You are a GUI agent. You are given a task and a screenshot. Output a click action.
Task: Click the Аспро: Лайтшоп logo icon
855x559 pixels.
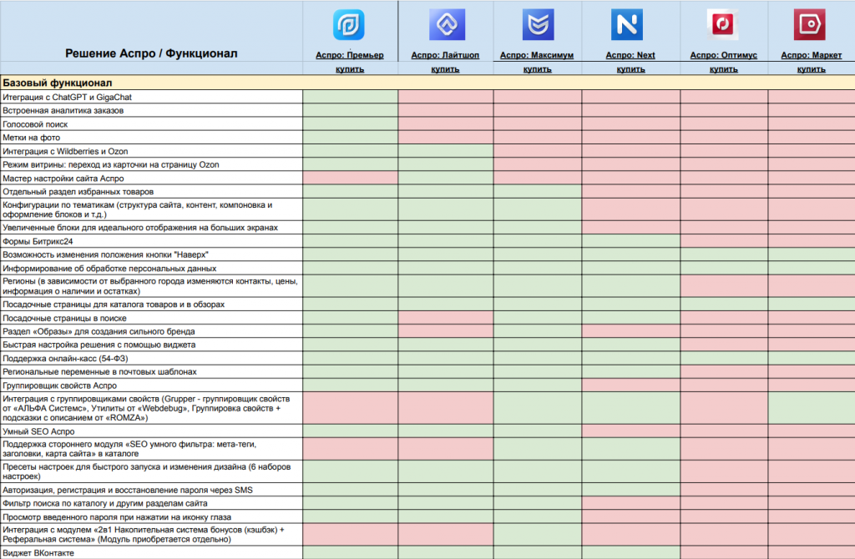(x=448, y=24)
